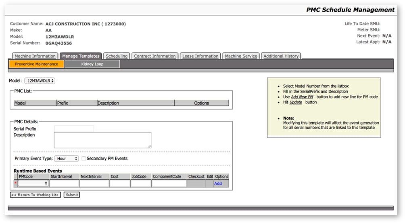Click the StartInterval input field
Image resolution: width=405 pixels, height=223 pixels.
click(64, 184)
